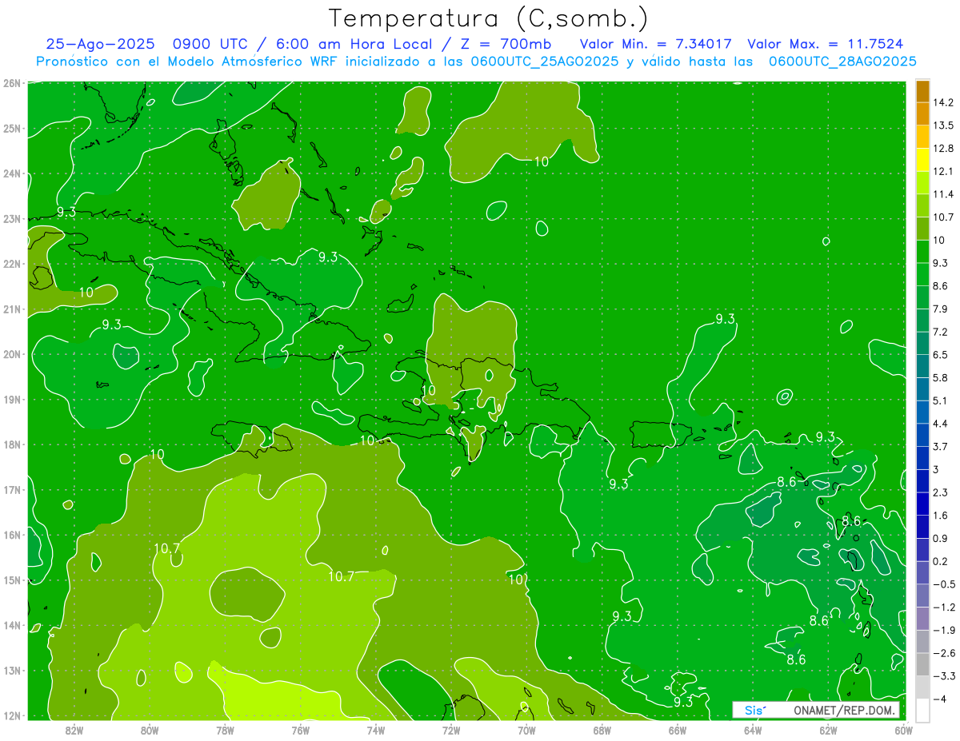Select the 6:00 am Hora Local text
The height and width of the screenshot is (741, 960).
pyautogui.click(x=354, y=44)
